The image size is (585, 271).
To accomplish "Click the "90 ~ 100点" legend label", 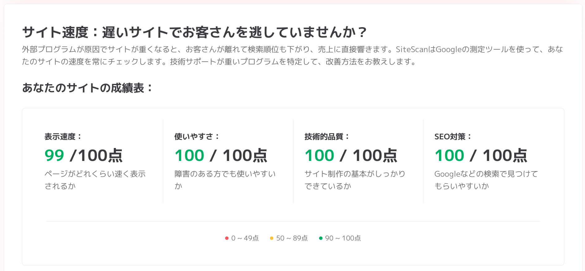I will [x=343, y=238].
